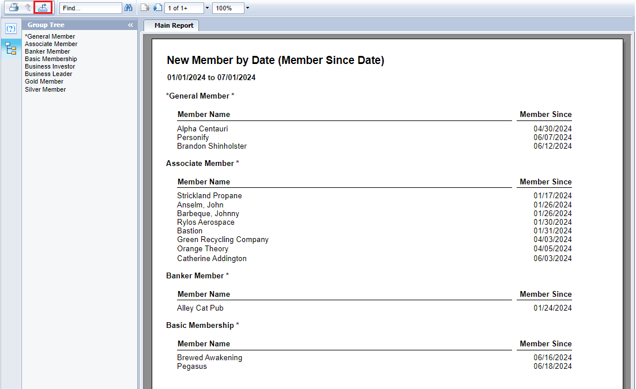Image resolution: width=636 pixels, height=389 pixels.
Task: Click the Alley Cat Pub member name
Action: pos(200,308)
